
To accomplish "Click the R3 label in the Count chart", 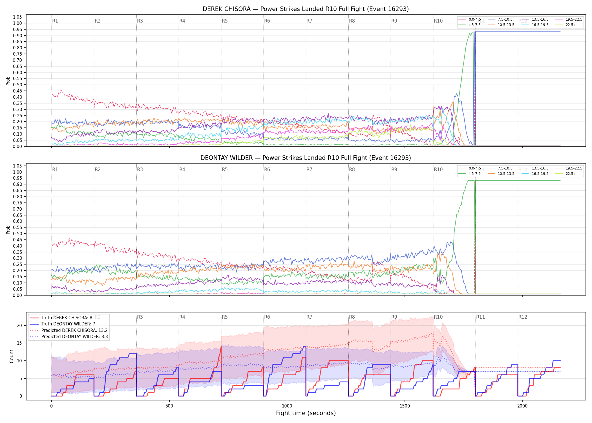I will [140, 317].
